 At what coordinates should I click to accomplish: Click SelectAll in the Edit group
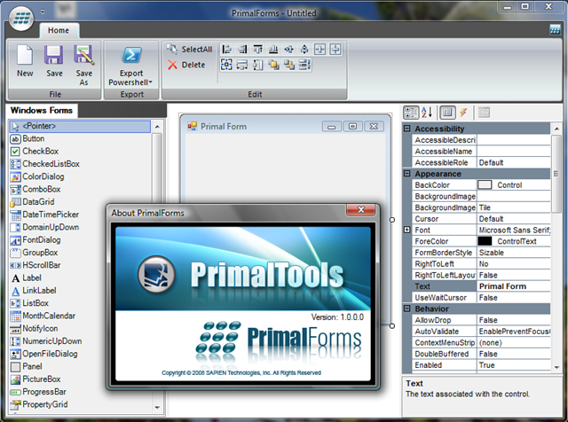(x=189, y=50)
